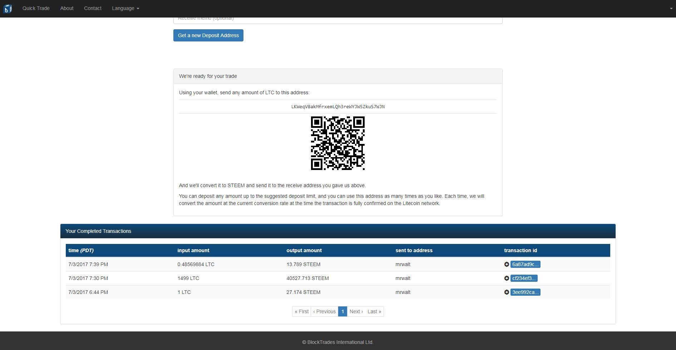Click the input amount column header

tap(193, 250)
